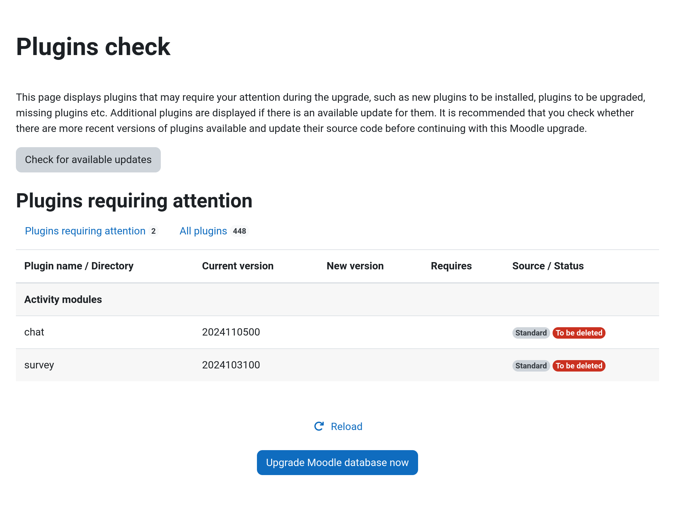Click Standard badge in chat row

(531, 333)
